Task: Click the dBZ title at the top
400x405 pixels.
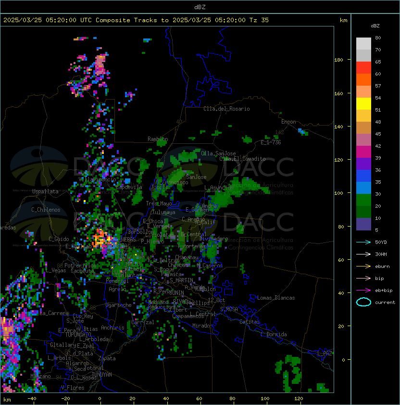Action: coord(200,7)
